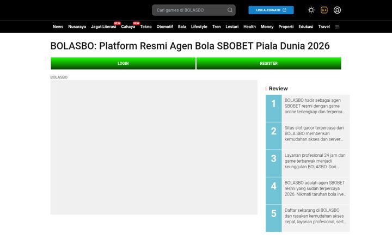Select Health in the navigation bar
392x245 pixels.
(249, 27)
